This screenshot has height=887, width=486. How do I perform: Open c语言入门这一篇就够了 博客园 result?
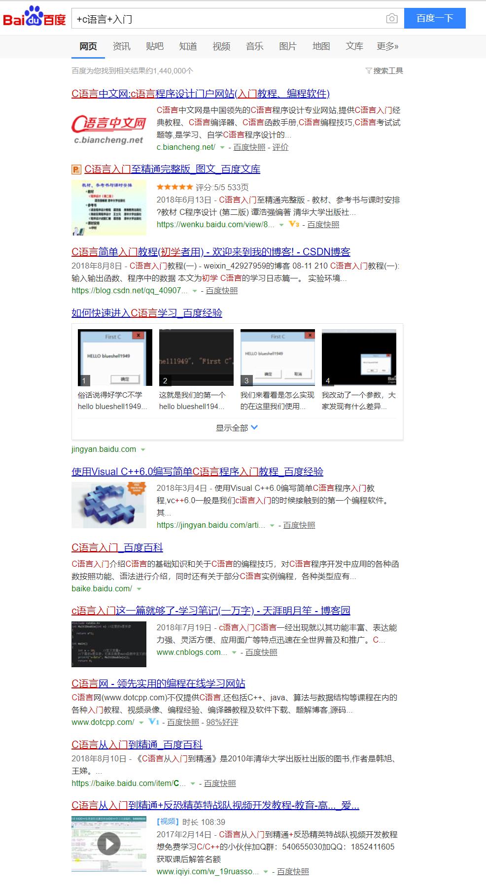(x=211, y=611)
